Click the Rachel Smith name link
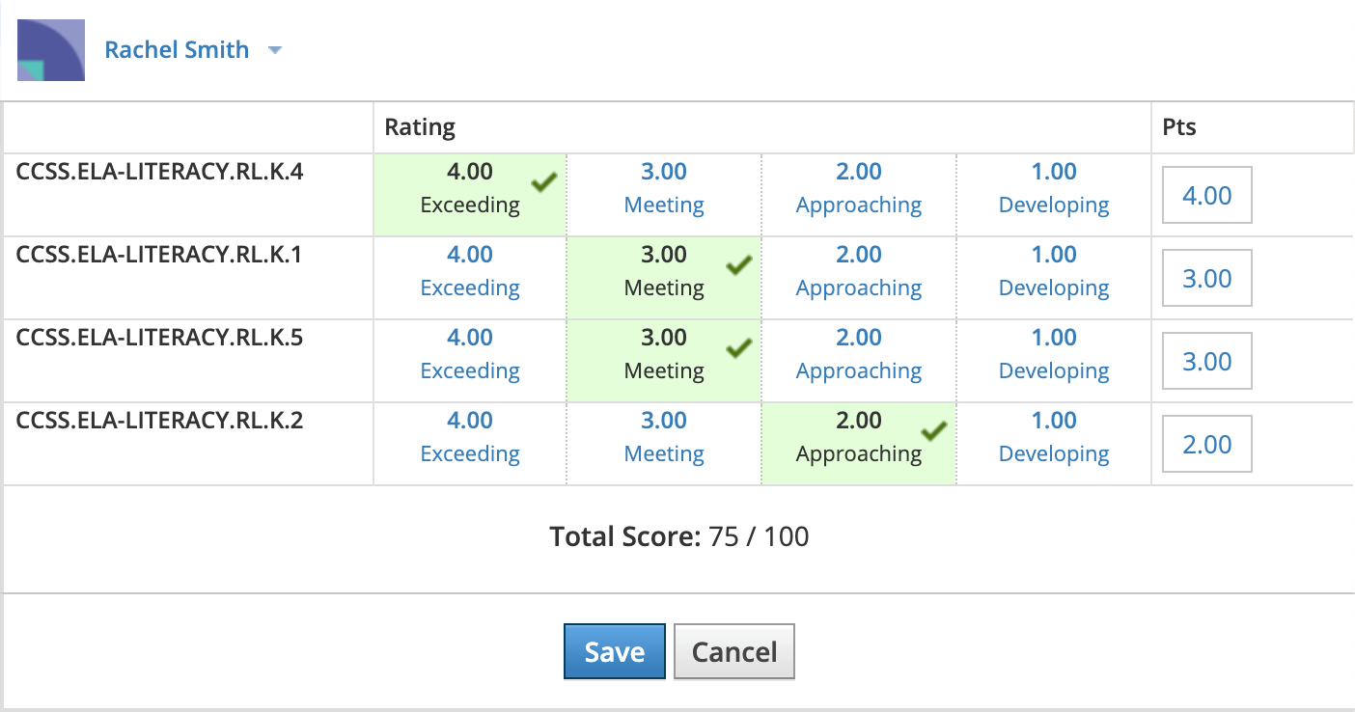 [177, 50]
